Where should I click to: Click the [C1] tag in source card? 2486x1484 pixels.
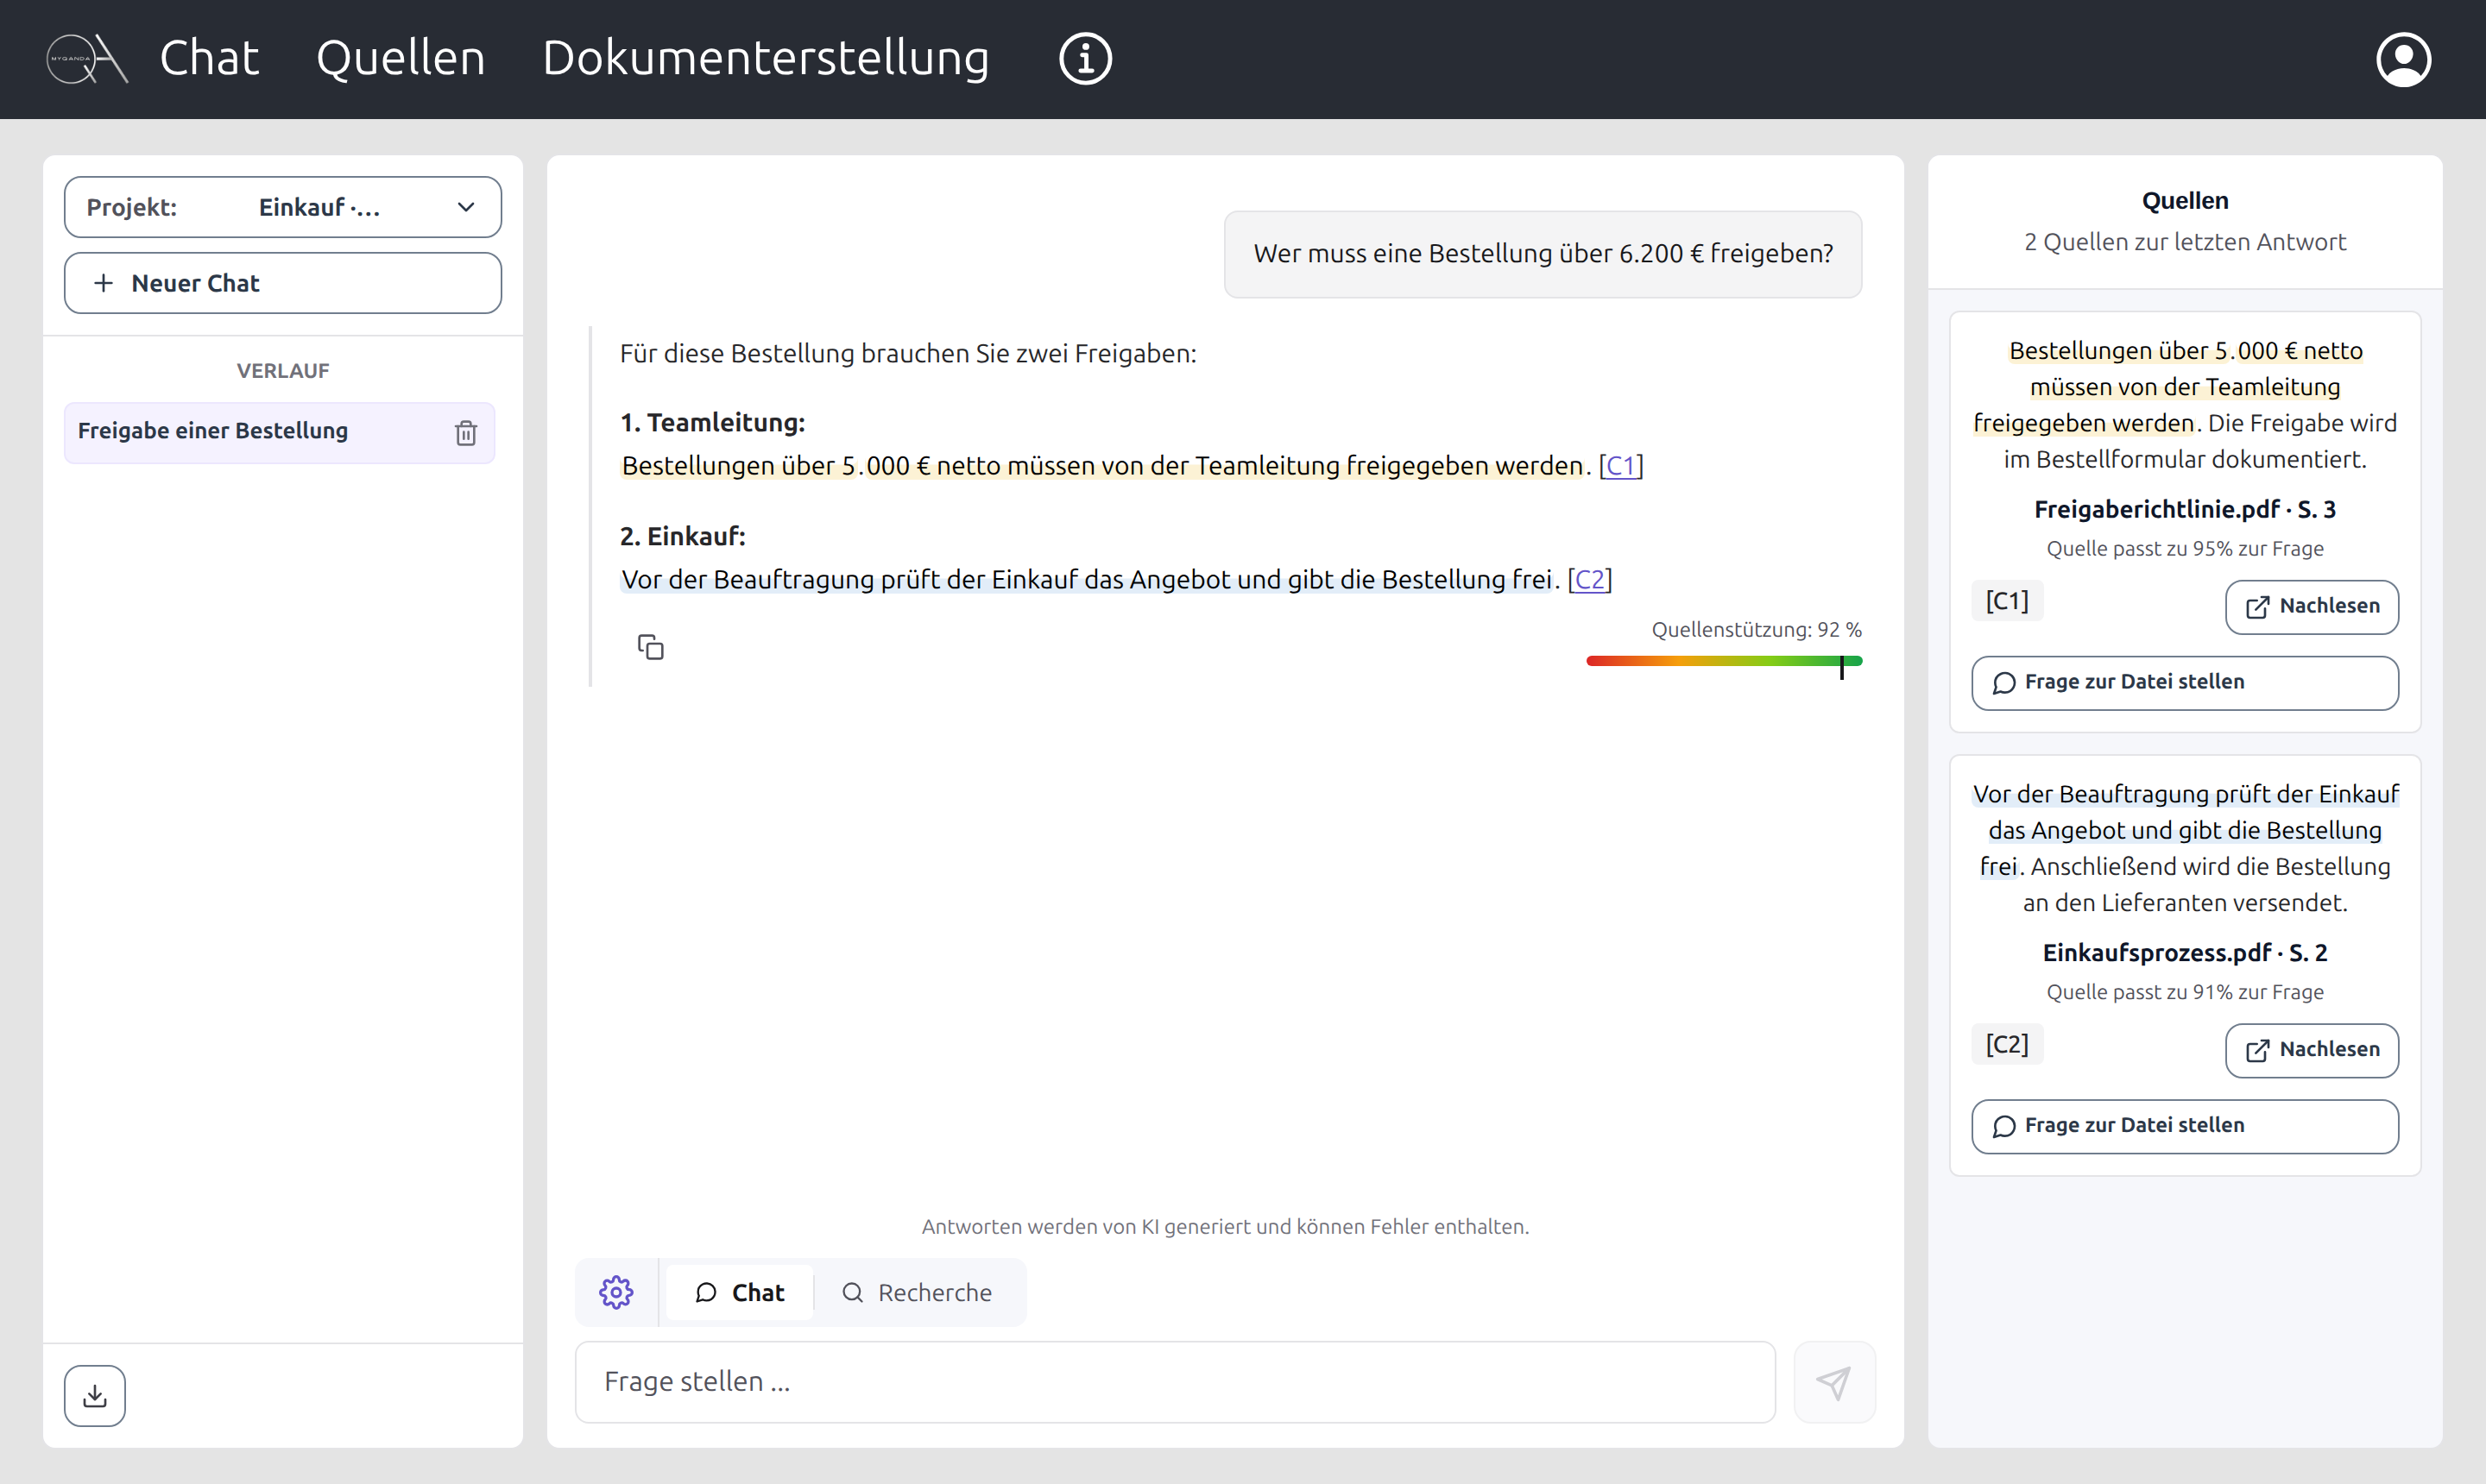click(x=2007, y=601)
